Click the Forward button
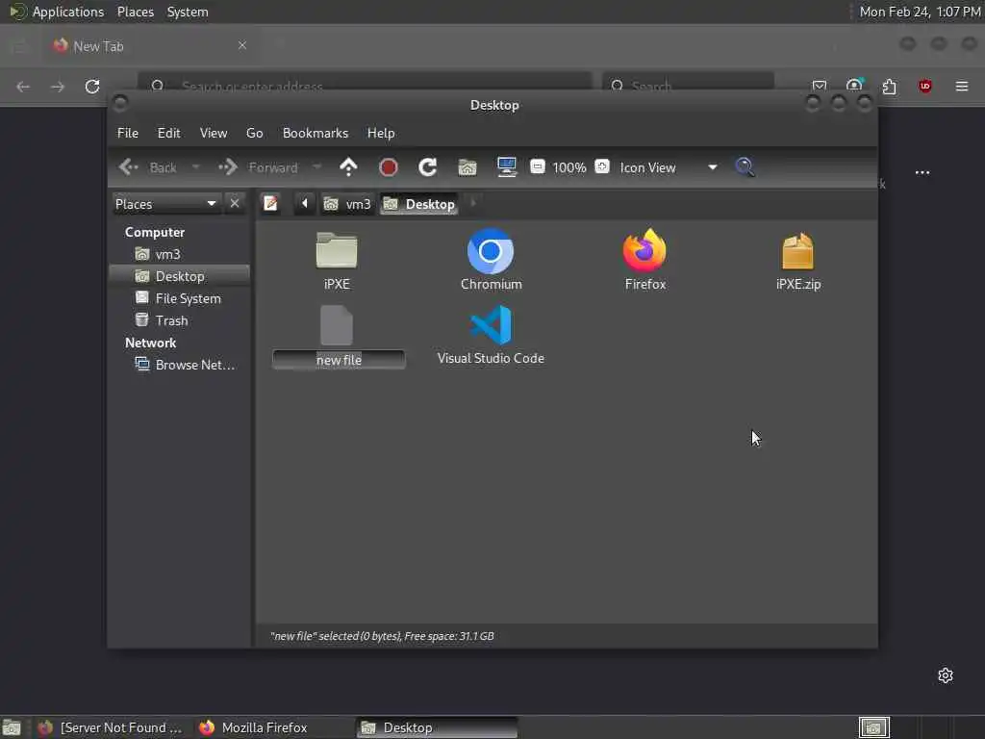This screenshot has width=985, height=739. pyautogui.click(x=258, y=167)
